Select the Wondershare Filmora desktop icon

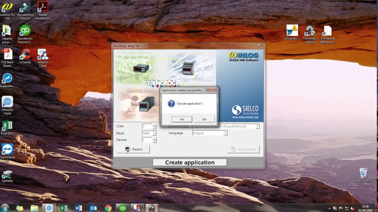(25, 11)
